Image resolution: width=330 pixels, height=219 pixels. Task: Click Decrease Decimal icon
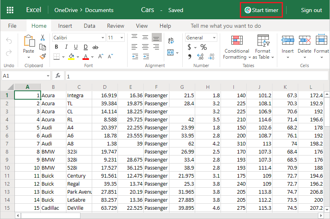211,56
